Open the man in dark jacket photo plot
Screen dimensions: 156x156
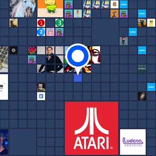click(50, 59)
